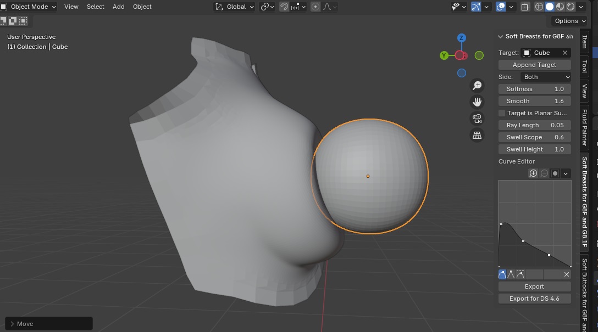Adjust the Softness slider
Screen dimensions: 598x332
534,89
